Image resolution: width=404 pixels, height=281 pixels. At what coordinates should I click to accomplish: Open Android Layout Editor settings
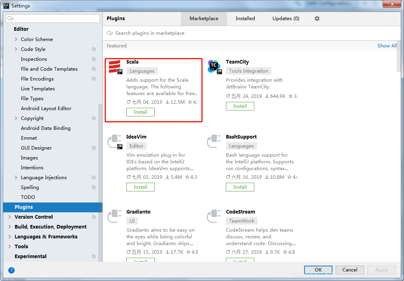(46, 109)
